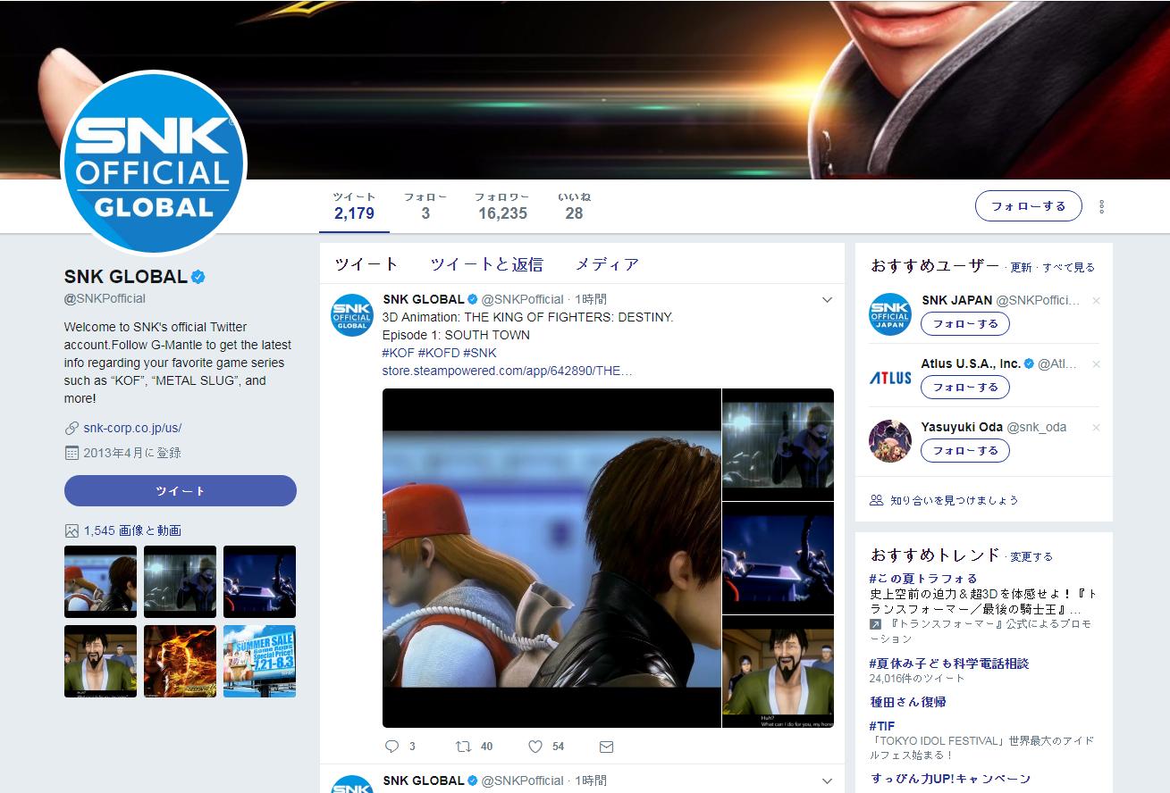Open sidebar media thumbnail with red cap character
This screenshot has height=793, width=1170.
click(101, 581)
